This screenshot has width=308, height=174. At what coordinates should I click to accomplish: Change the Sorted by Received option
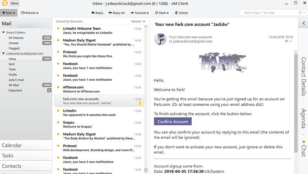tap(69, 21)
